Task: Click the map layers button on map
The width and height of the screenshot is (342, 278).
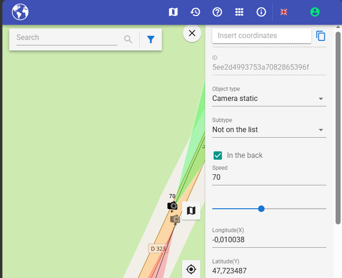Action: pos(191,211)
